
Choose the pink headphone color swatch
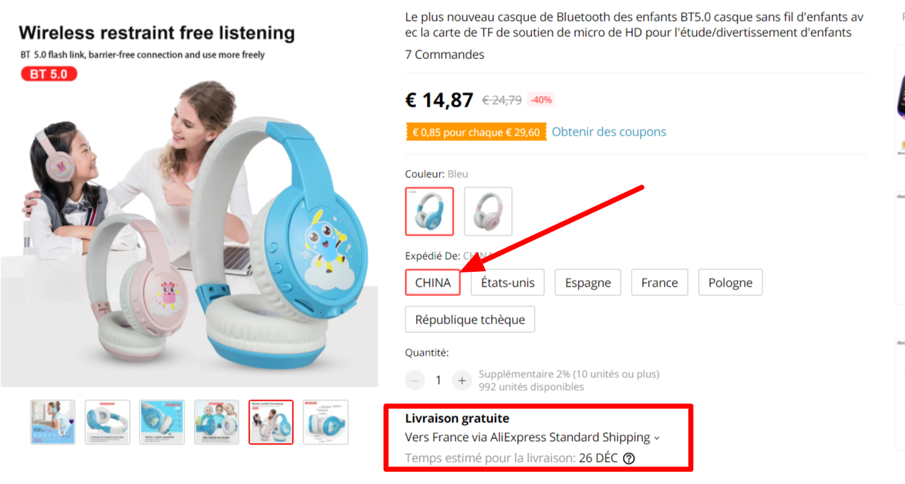(x=488, y=211)
